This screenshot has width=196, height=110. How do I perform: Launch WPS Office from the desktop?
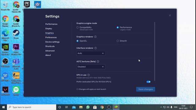pos(5,77)
